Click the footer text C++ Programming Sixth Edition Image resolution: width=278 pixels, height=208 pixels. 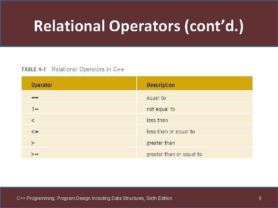coord(94,198)
